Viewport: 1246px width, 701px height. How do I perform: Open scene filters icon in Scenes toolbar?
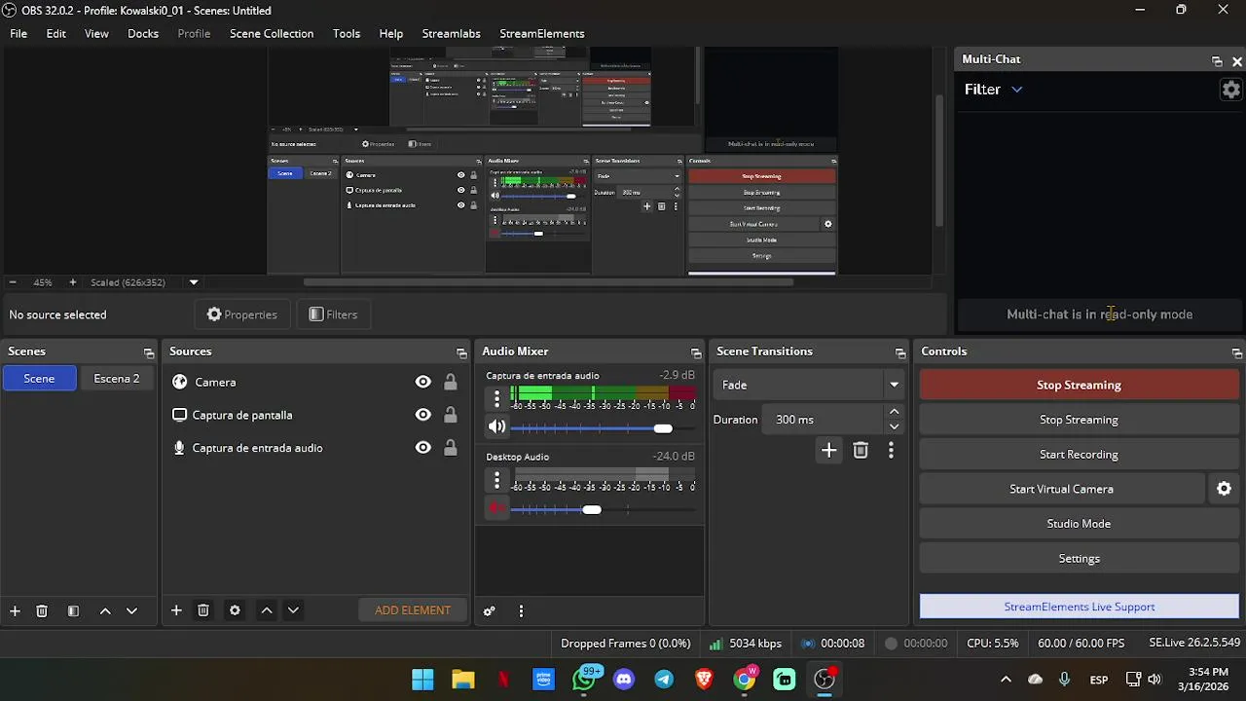click(x=73, y=610)
